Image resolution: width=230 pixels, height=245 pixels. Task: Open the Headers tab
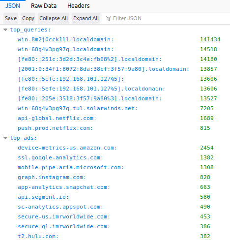pos(79,6)
